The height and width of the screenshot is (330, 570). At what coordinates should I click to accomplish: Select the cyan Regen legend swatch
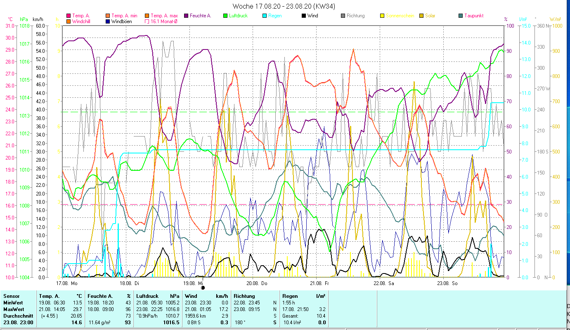[x=265, y=16]
